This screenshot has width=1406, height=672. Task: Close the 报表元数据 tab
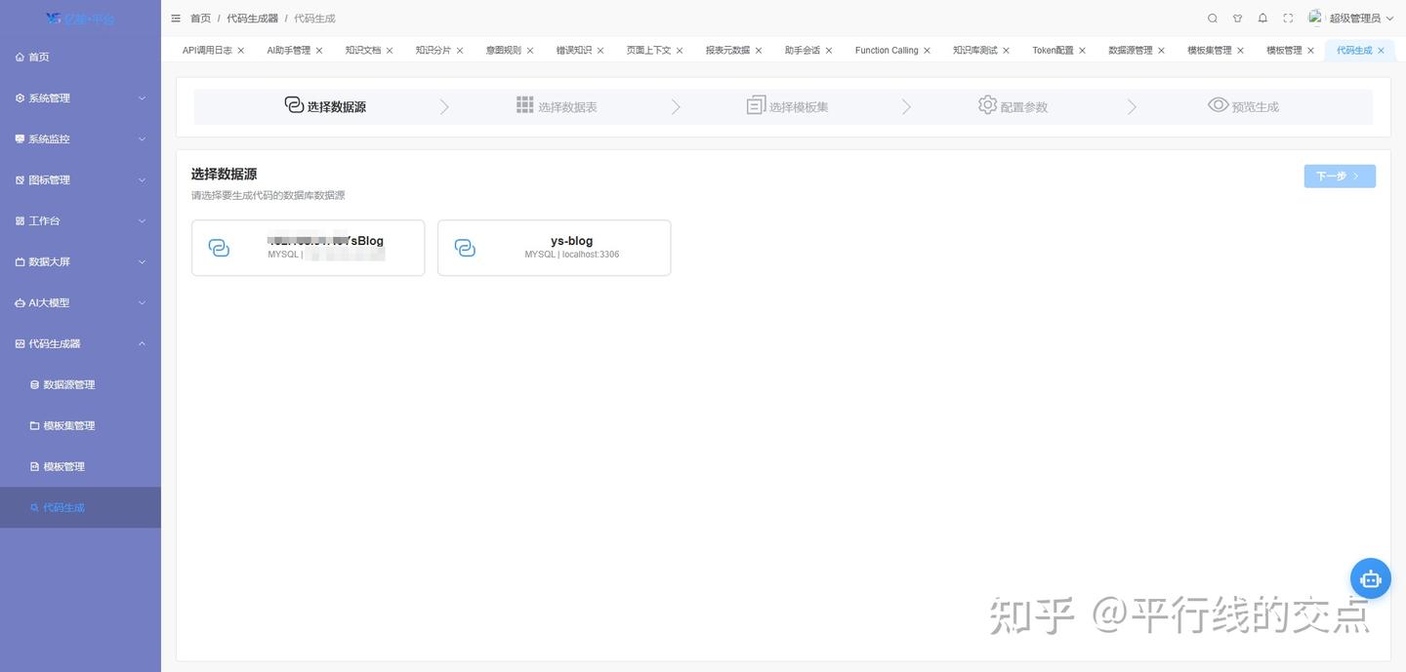[x=759, y=51]
